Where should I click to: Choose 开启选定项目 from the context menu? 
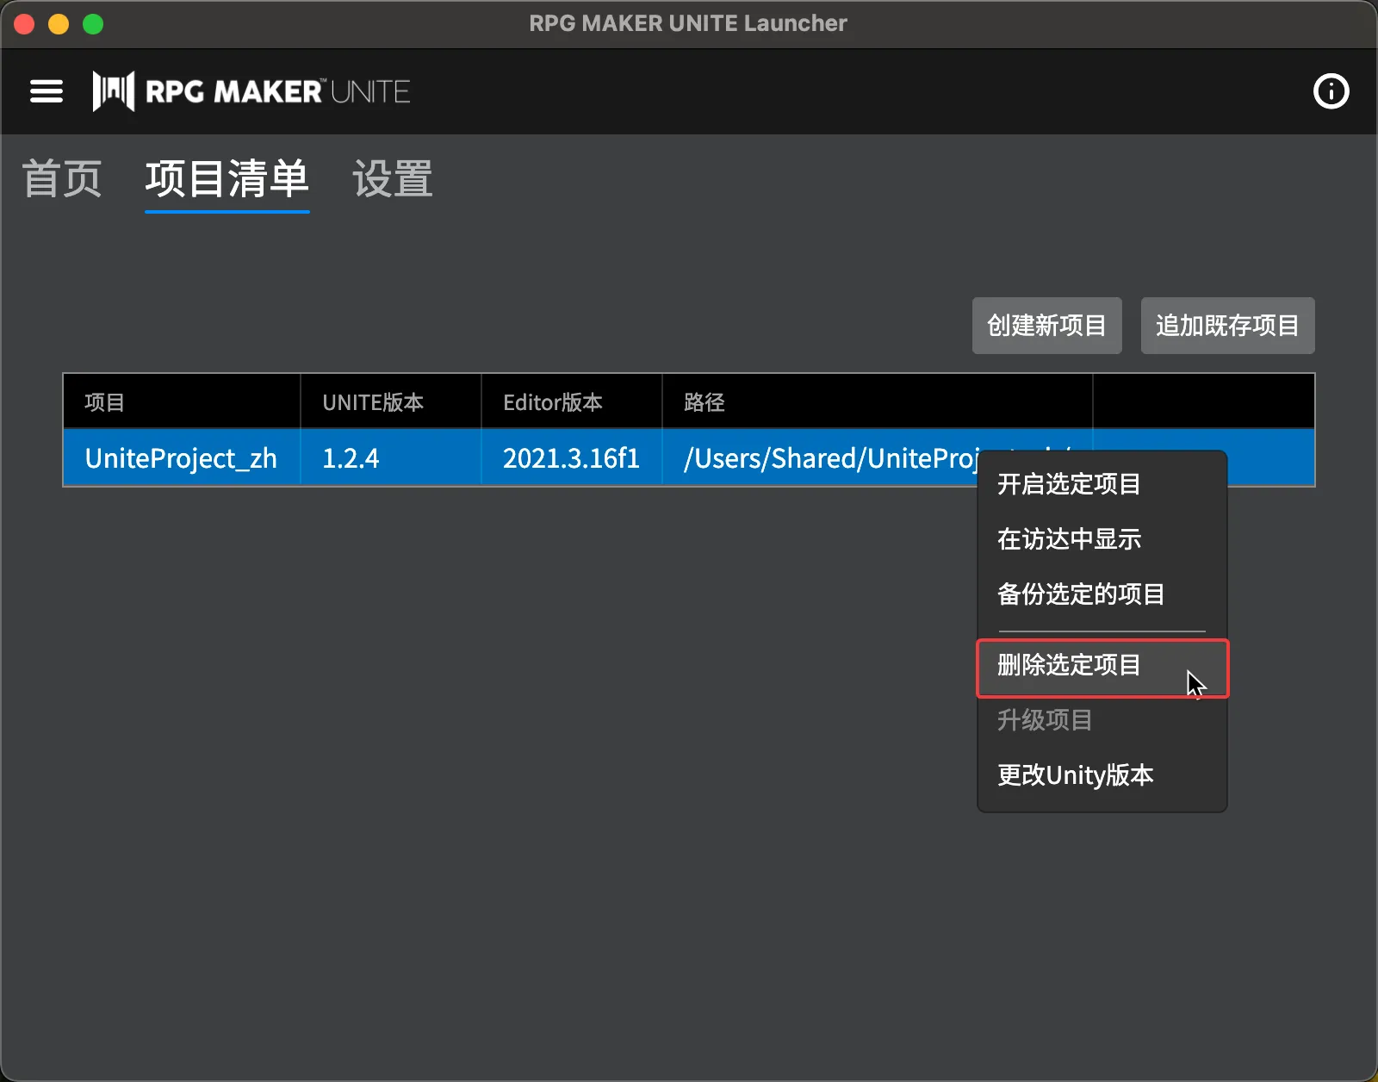[1102, 484]
